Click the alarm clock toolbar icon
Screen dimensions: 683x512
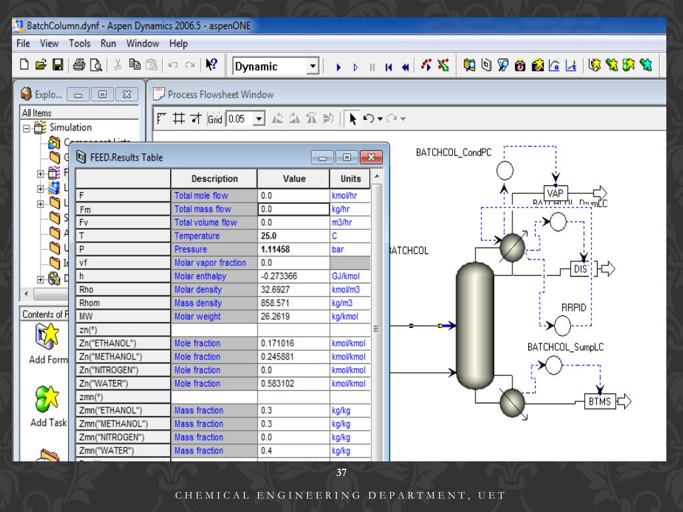coord(520,66)
